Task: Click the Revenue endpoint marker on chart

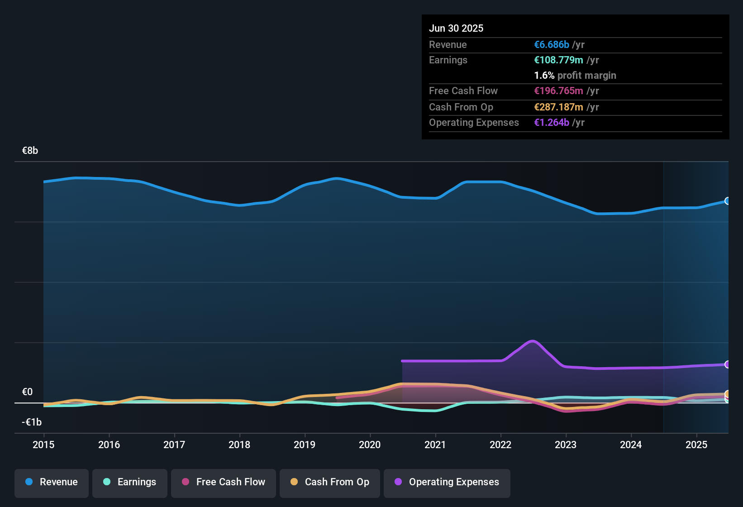Action: click(727, 201)
